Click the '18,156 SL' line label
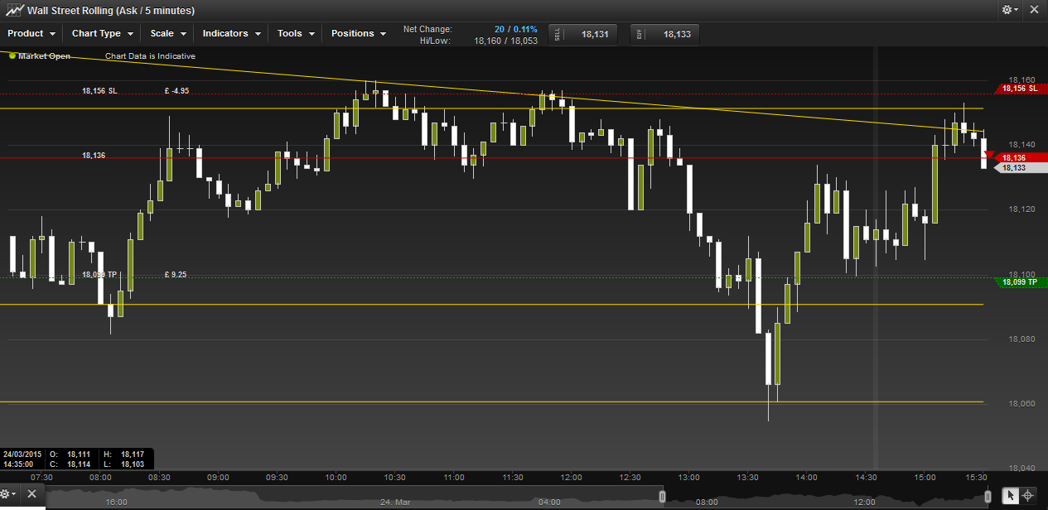 click(99, 91)
